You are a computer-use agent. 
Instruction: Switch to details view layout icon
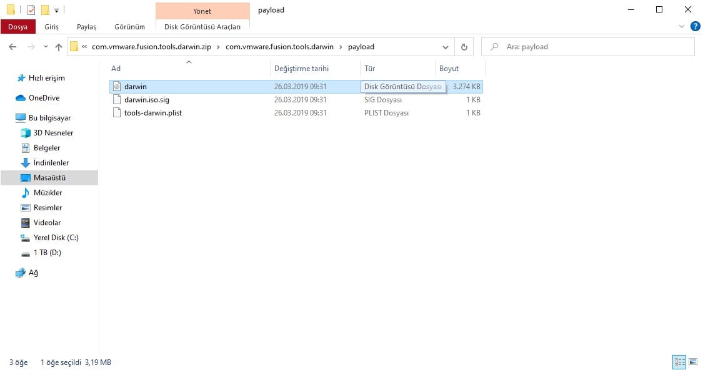(680, 361)
